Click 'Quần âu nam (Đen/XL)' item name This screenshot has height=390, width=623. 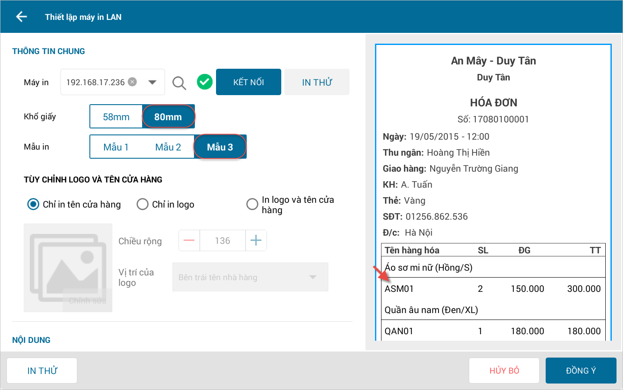pos(431,310)
